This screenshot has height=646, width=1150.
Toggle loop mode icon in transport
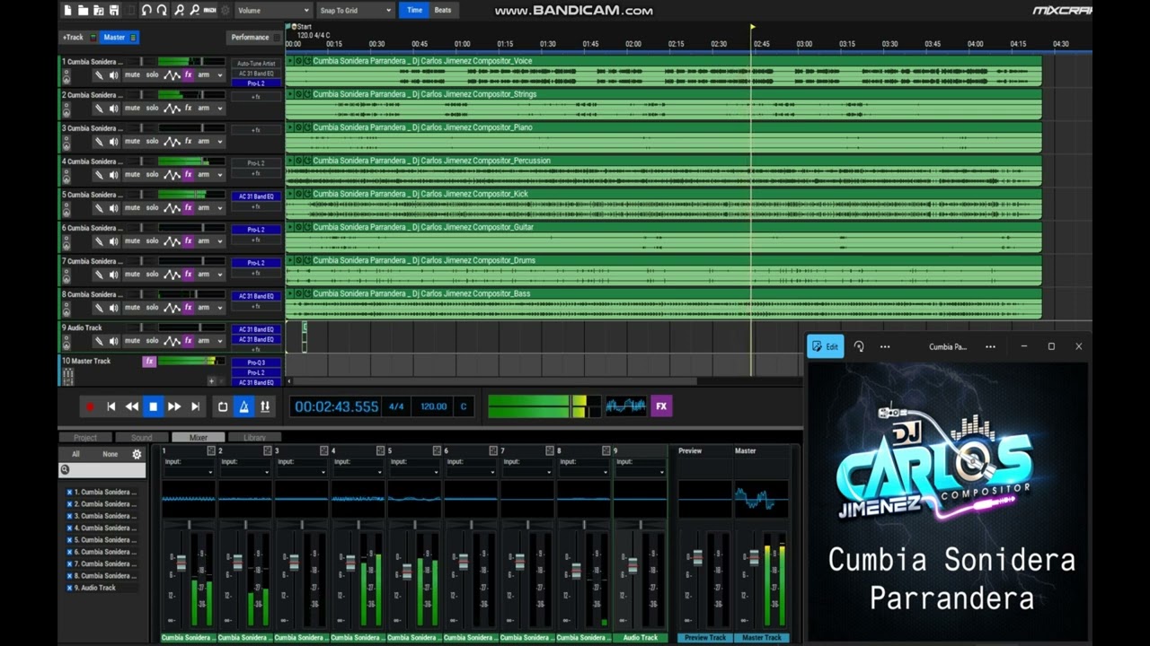[x=223, y=406]
